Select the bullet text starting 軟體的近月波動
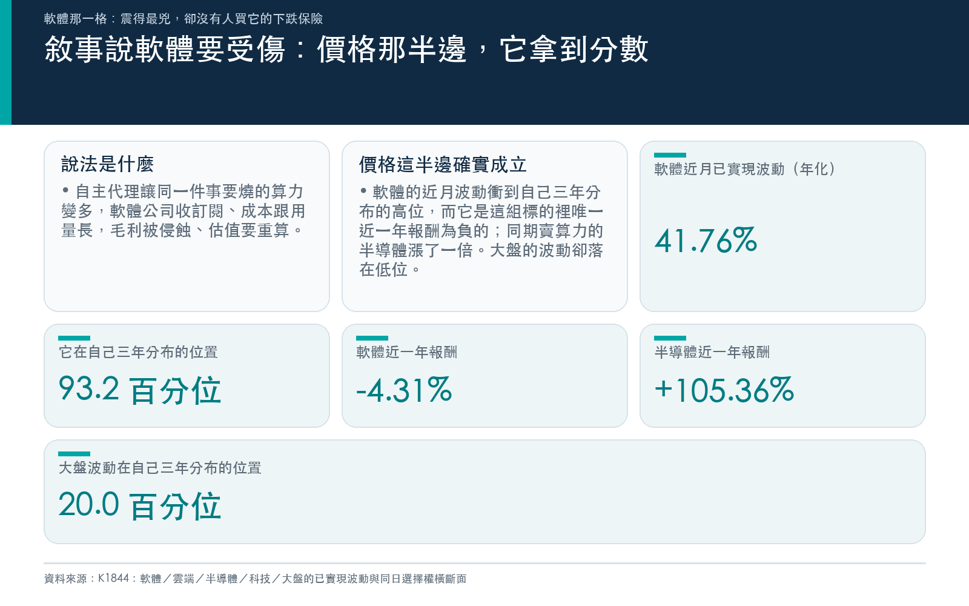 pyautogui.click(x=481, y=230)
